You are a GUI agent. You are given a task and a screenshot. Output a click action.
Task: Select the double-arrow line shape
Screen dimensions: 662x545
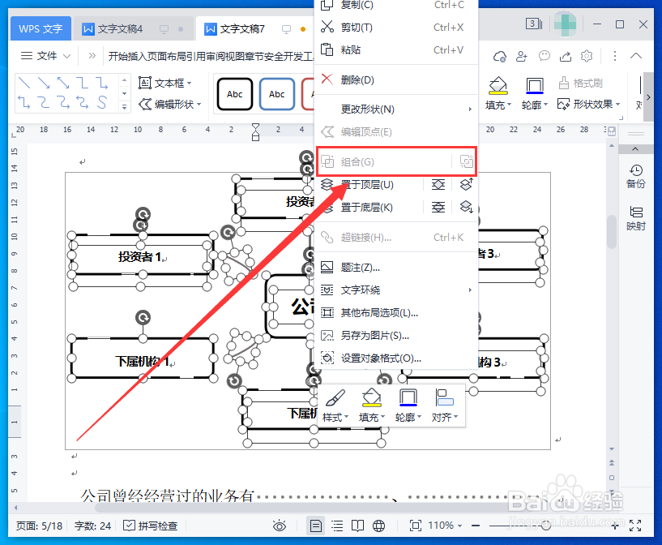[x=63, y=83]
